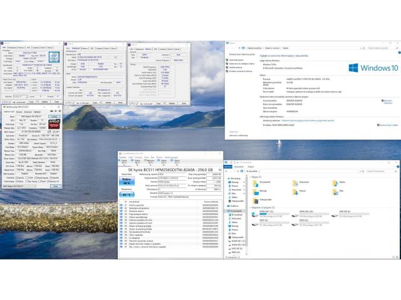Click the refresh icon in System window address bar
Screen dimensions: 401x300
[364, 48]
